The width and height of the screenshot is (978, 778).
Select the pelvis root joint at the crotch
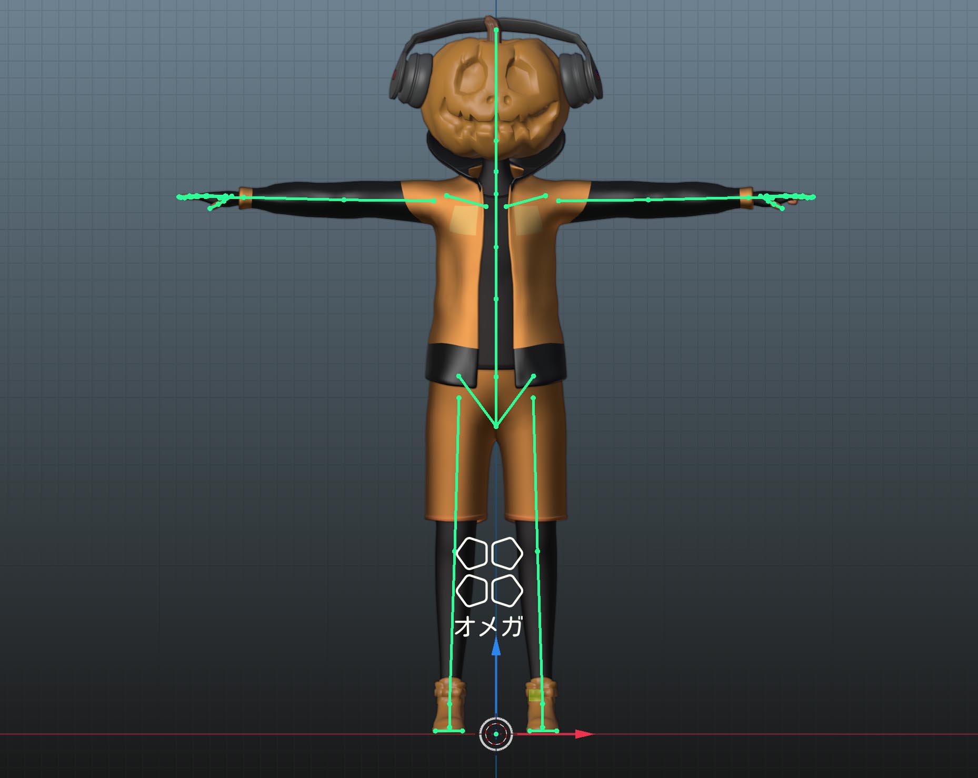tap(496, 426)
